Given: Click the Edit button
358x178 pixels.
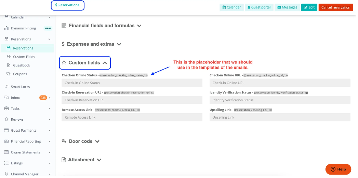Looking at the screenshot, I should point(309,8).
